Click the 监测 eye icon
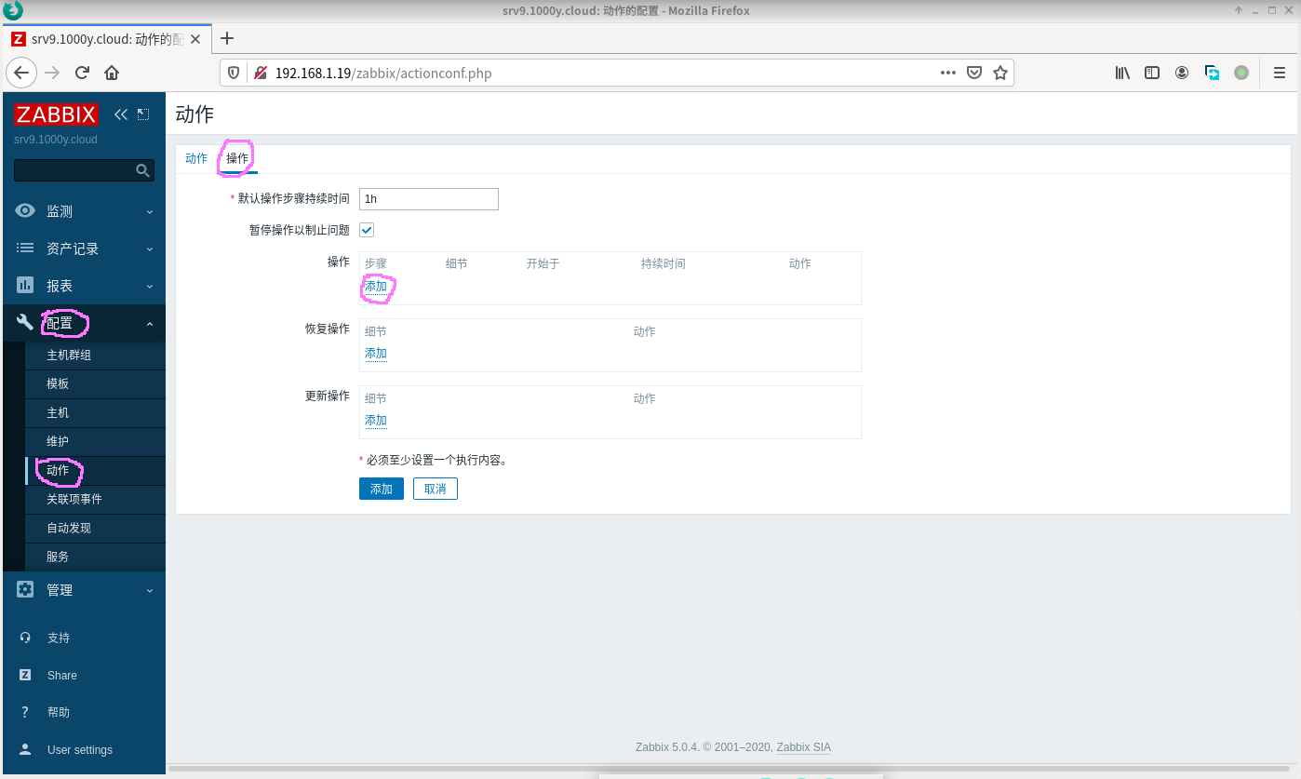This screenshot has height=779, width=1301. point(25,211)
